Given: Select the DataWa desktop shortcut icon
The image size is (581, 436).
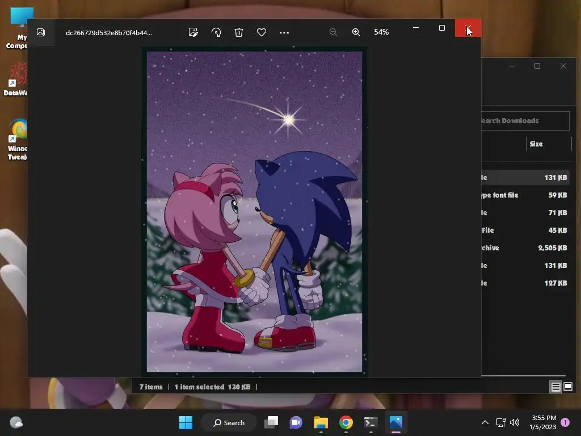Looking at the screenshot, I should [x=15, y=79].
